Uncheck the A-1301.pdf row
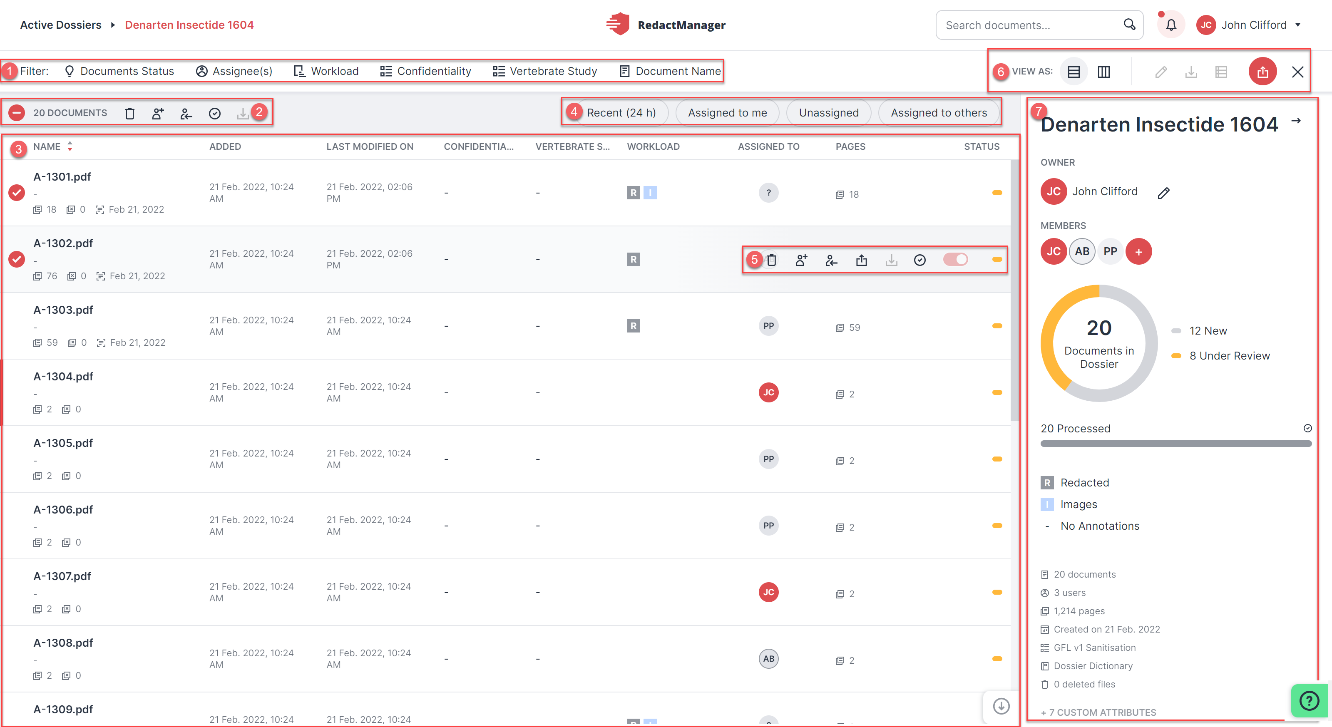 pos(17,192)
